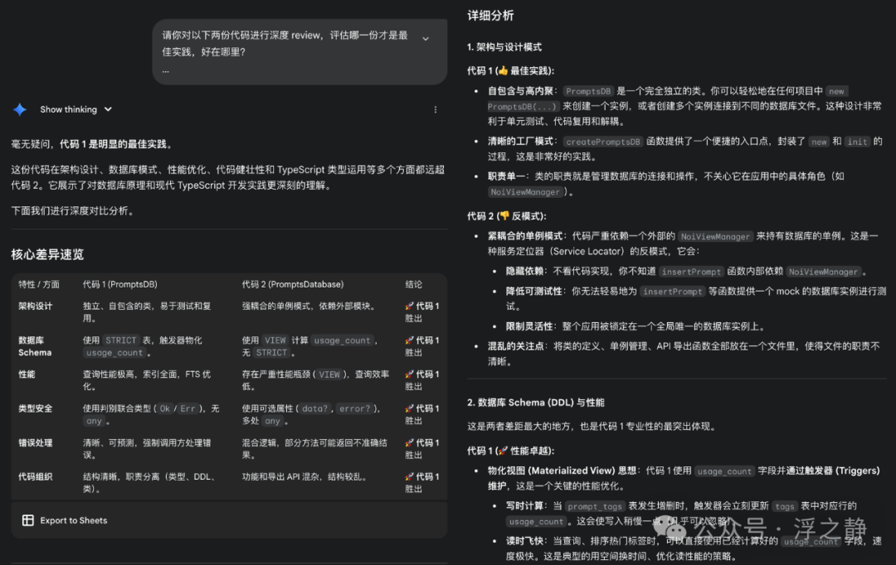Click the 核心差异速览 heading
This screenshot has width=896, height=565.
[x=47, y=254]
